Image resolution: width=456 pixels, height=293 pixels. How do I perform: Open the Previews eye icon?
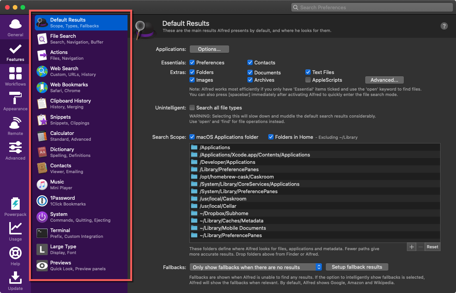coord(42,266)
